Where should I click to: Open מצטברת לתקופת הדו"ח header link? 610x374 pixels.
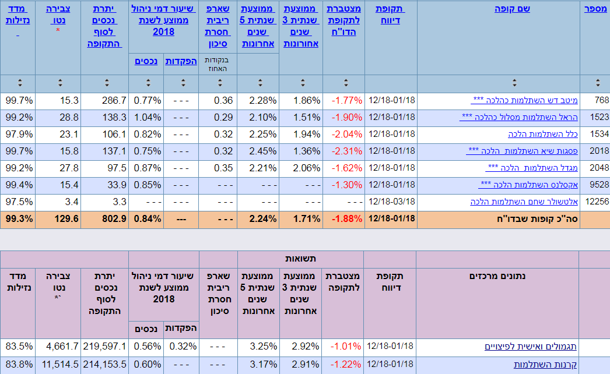(343, 20)
